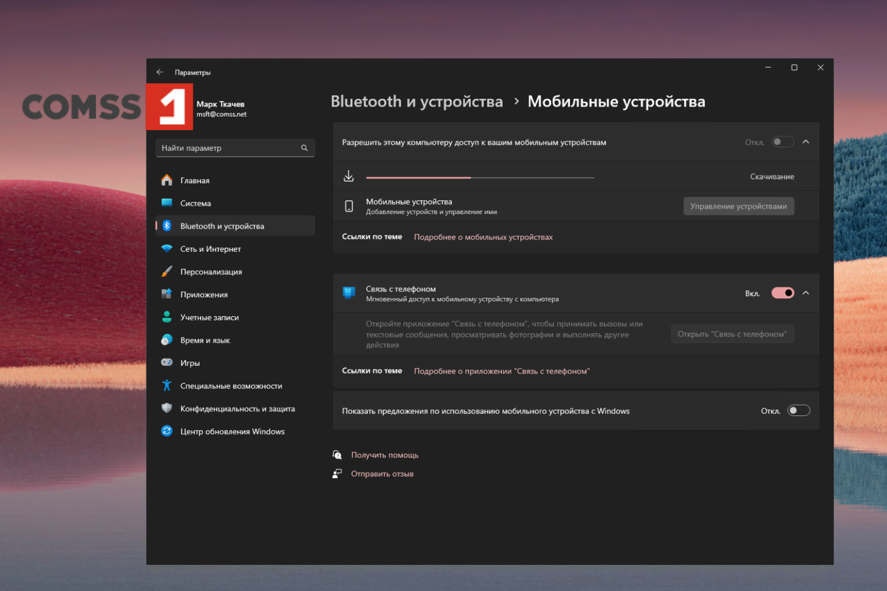Click the user profile avatar picture
887x591 pixels.
[x=170, y=106]
